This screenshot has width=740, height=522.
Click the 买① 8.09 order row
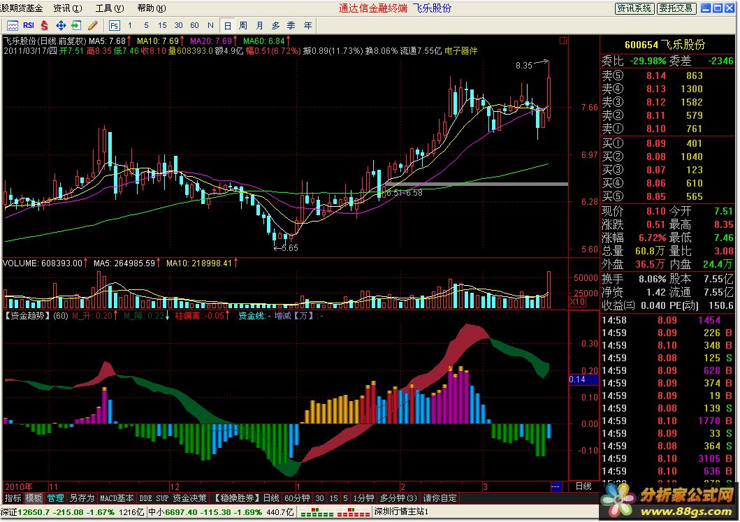667,143
